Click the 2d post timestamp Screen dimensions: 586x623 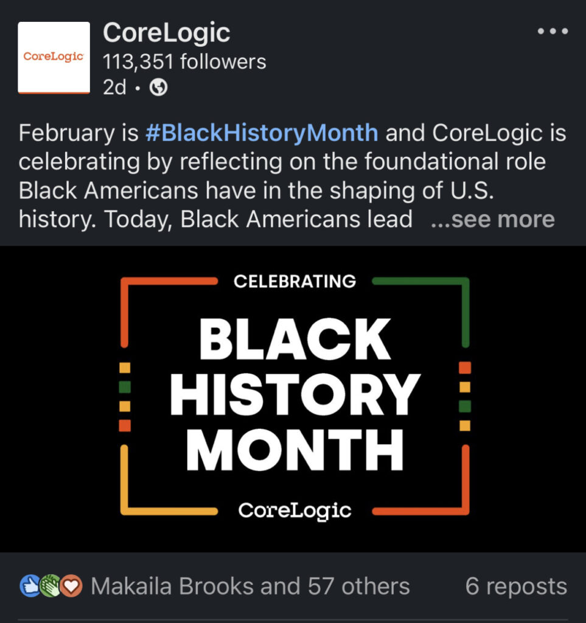click(114, 88)
